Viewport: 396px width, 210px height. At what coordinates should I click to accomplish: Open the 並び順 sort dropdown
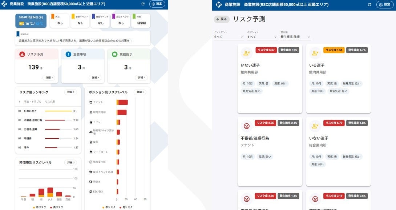pyautogui.click(x=295, y=37)
